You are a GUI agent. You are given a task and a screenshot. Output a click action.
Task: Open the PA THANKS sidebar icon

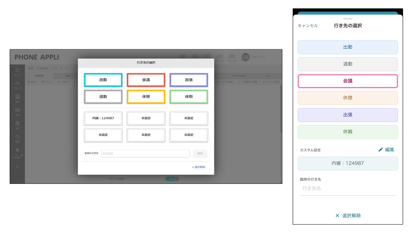[17, 150]
